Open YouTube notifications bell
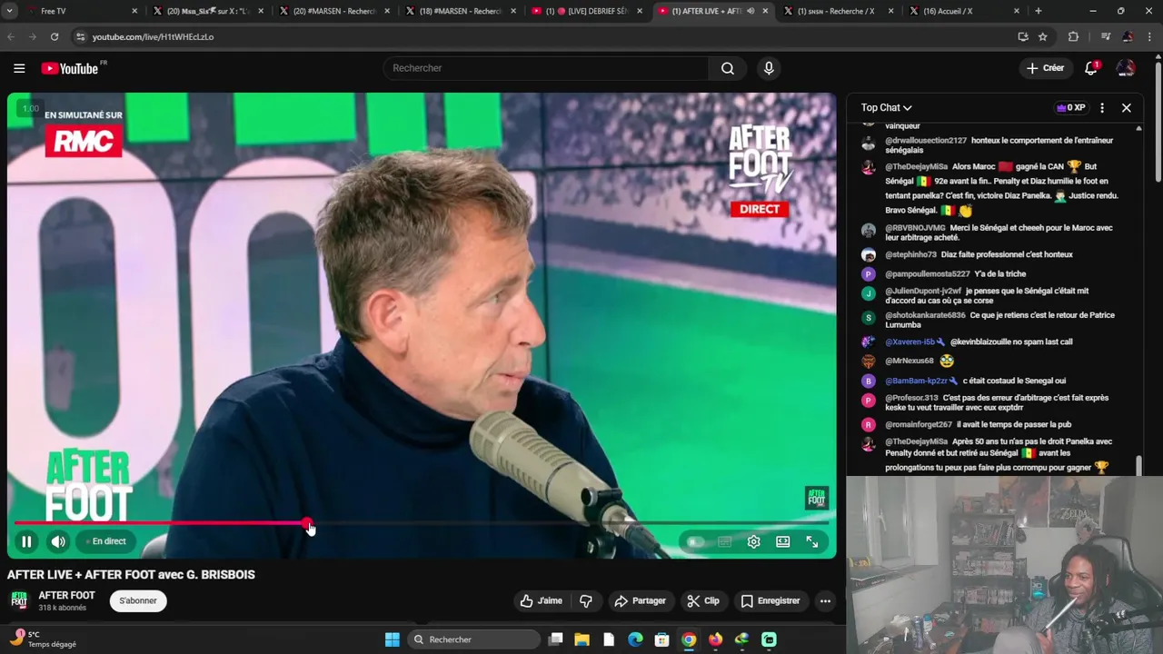This screenshot has height=654, width=1163. [x=1091, y=68]
